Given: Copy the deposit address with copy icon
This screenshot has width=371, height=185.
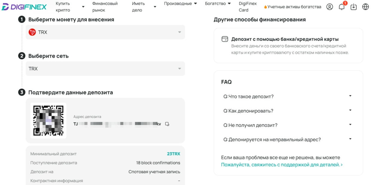Looking at the screenshot, I should coord(167,124).
